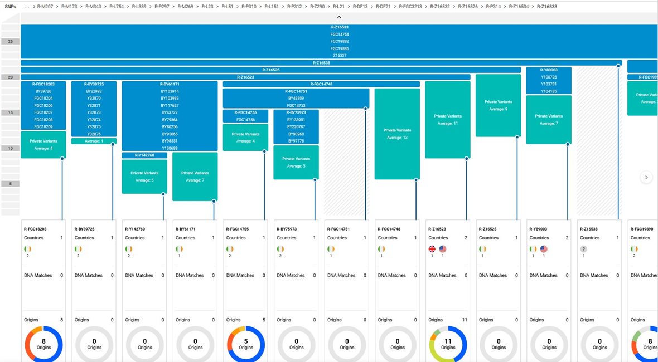Click the Ireland flag on R-BY39725 card

click(77, 249)
